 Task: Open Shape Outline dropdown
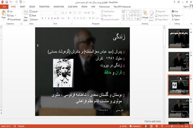pos(162,15)
